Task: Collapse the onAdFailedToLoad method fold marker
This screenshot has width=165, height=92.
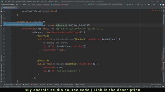Action: pos(11,39)
